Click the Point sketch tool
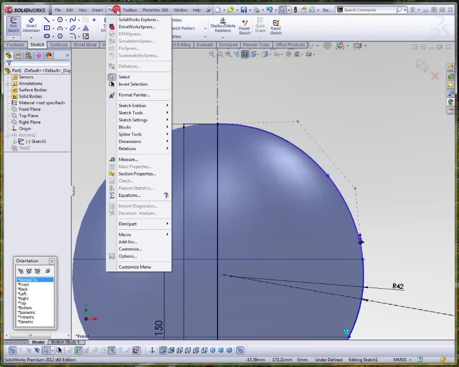 pyautogui.click(x=94, y=20)
